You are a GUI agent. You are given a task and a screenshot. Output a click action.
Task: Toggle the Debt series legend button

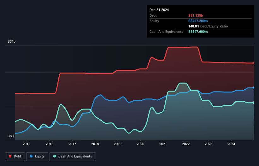coord(15,157)
